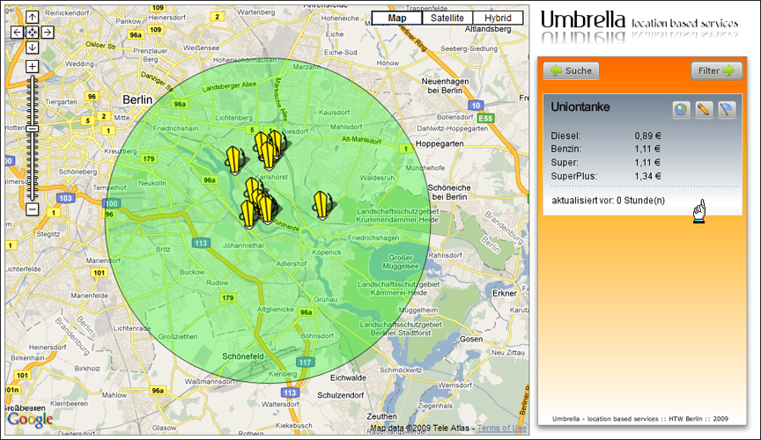Select front marker of cluster above Karlshorst
The image size is (761, 440).
pyautogui.click(x=268, y=155)
